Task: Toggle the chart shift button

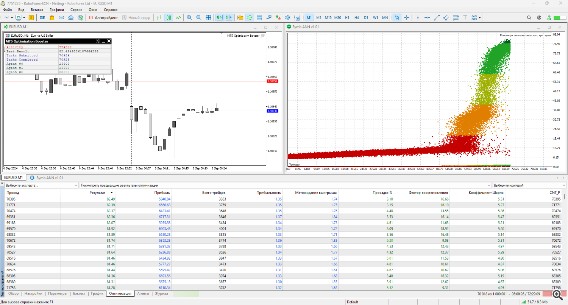Action: click(x=229, y=17)
